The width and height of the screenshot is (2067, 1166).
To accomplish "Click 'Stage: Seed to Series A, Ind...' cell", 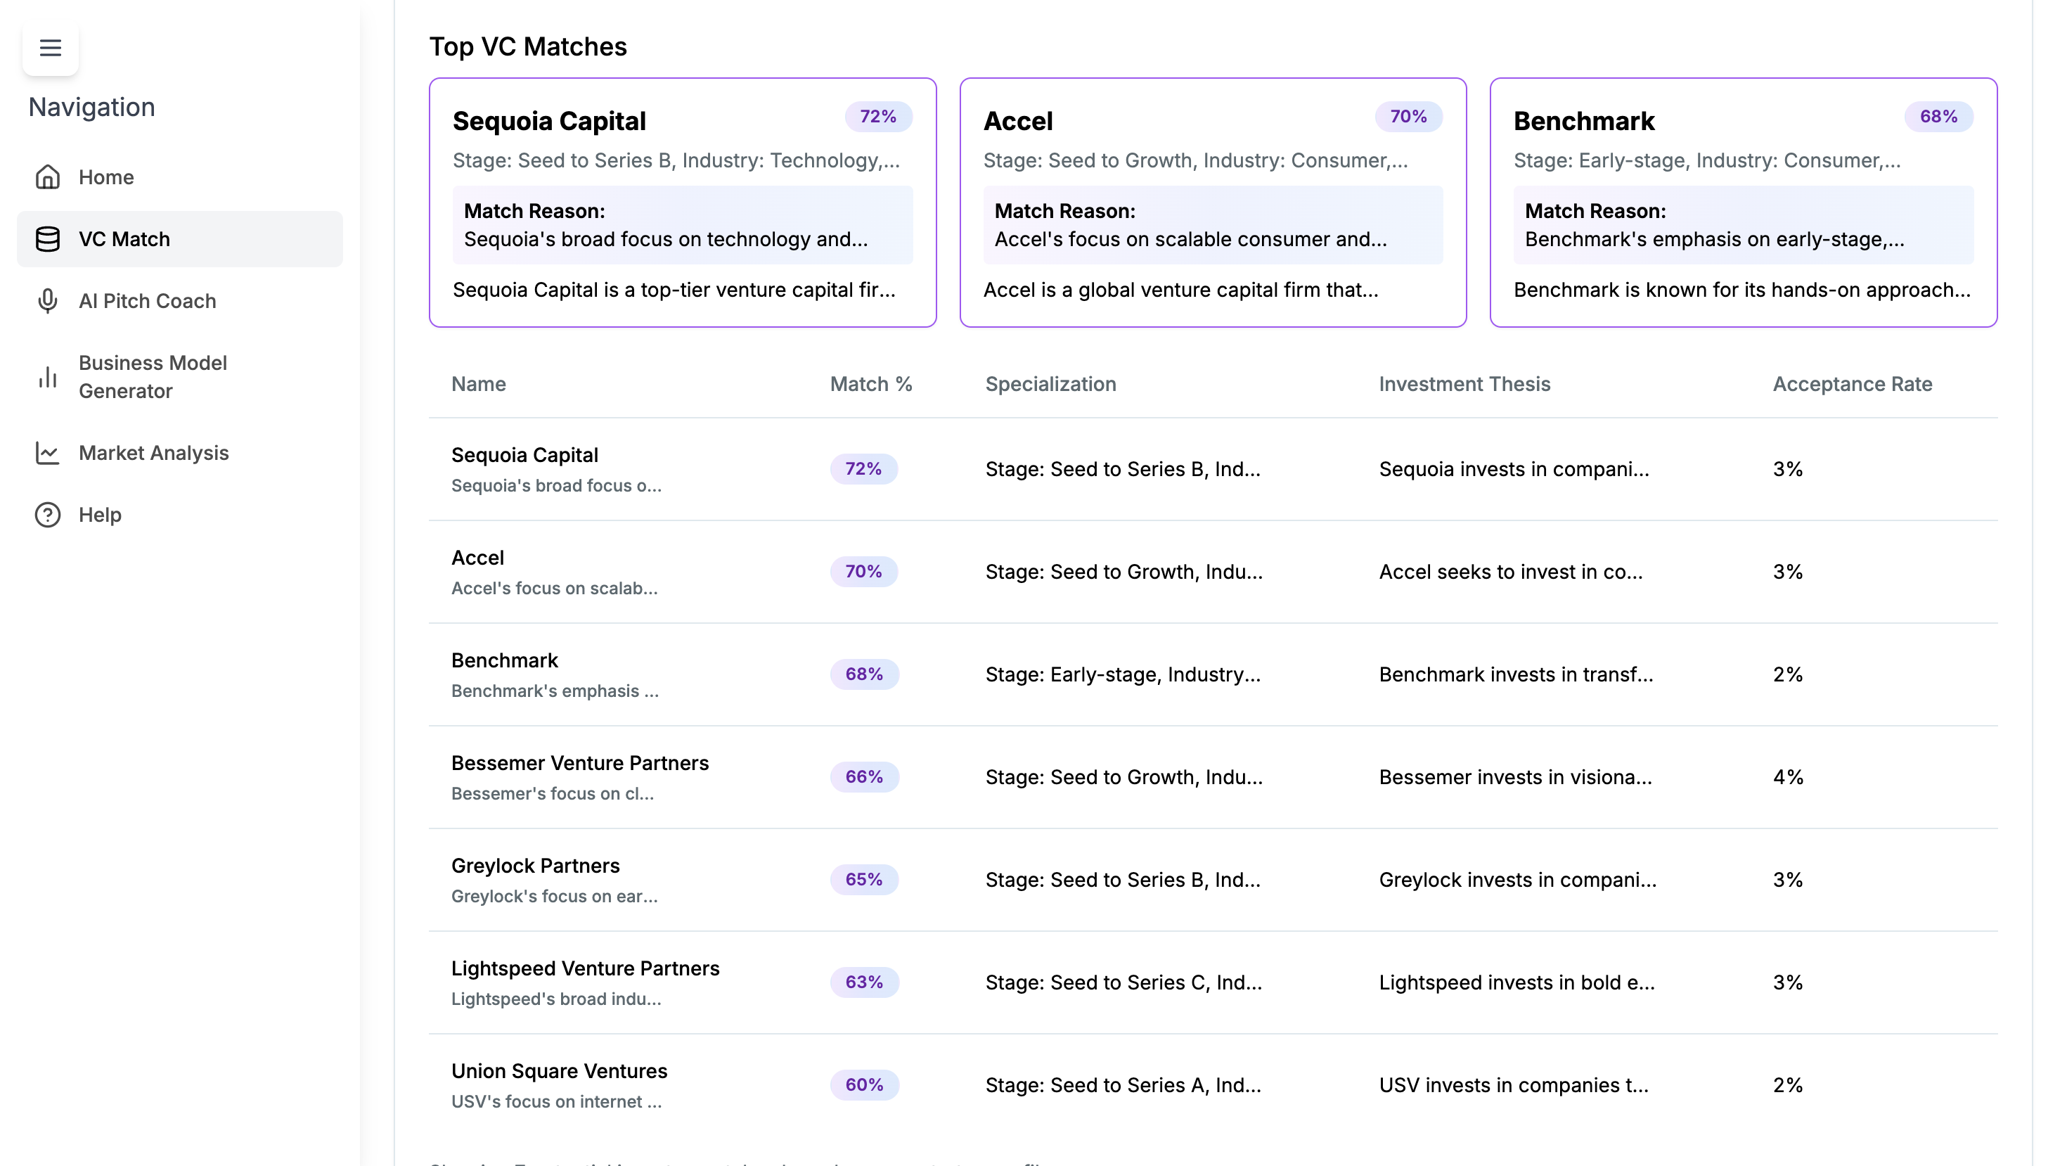I will (1123, 1085).
